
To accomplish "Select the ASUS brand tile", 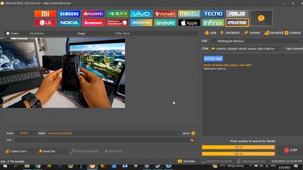I will (x=237, y=14).
